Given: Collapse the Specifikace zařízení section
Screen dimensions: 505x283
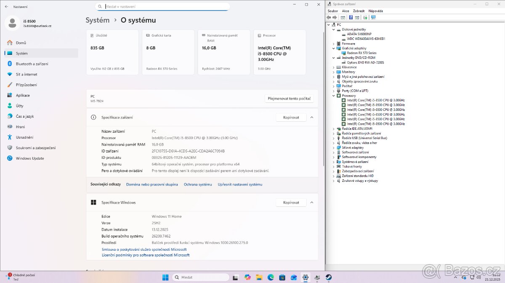Looking at the screenshot, I should click(x=311, y=117).
